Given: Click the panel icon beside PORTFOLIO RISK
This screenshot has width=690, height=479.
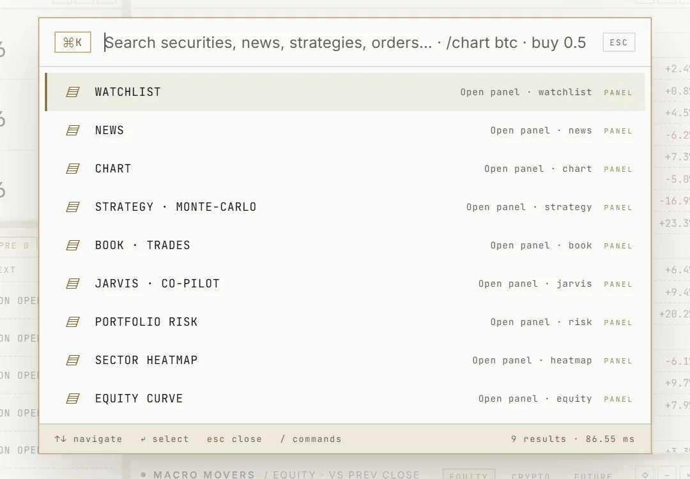Looking at the screenshot, I should tap(73, 322).
